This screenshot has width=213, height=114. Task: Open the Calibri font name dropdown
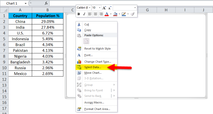tap(90, 8)
